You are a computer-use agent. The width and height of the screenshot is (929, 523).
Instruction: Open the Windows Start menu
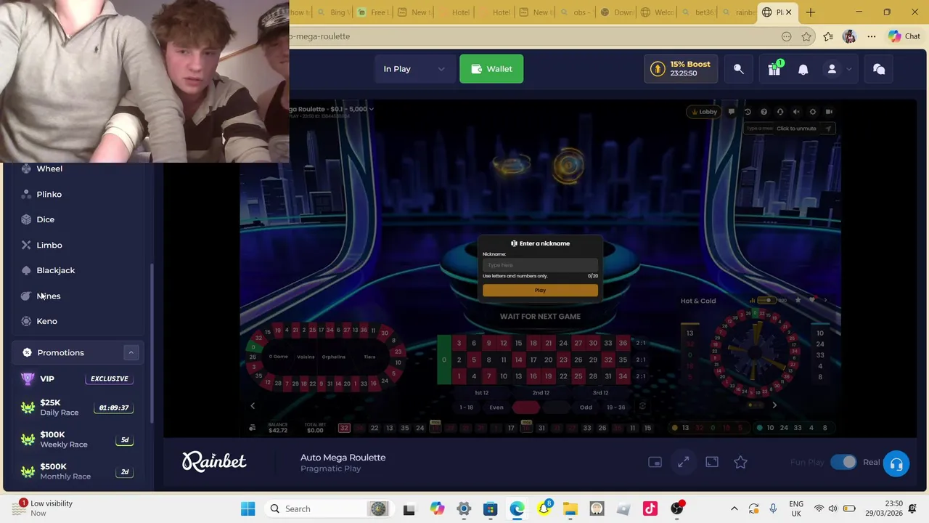pos(247,509)
